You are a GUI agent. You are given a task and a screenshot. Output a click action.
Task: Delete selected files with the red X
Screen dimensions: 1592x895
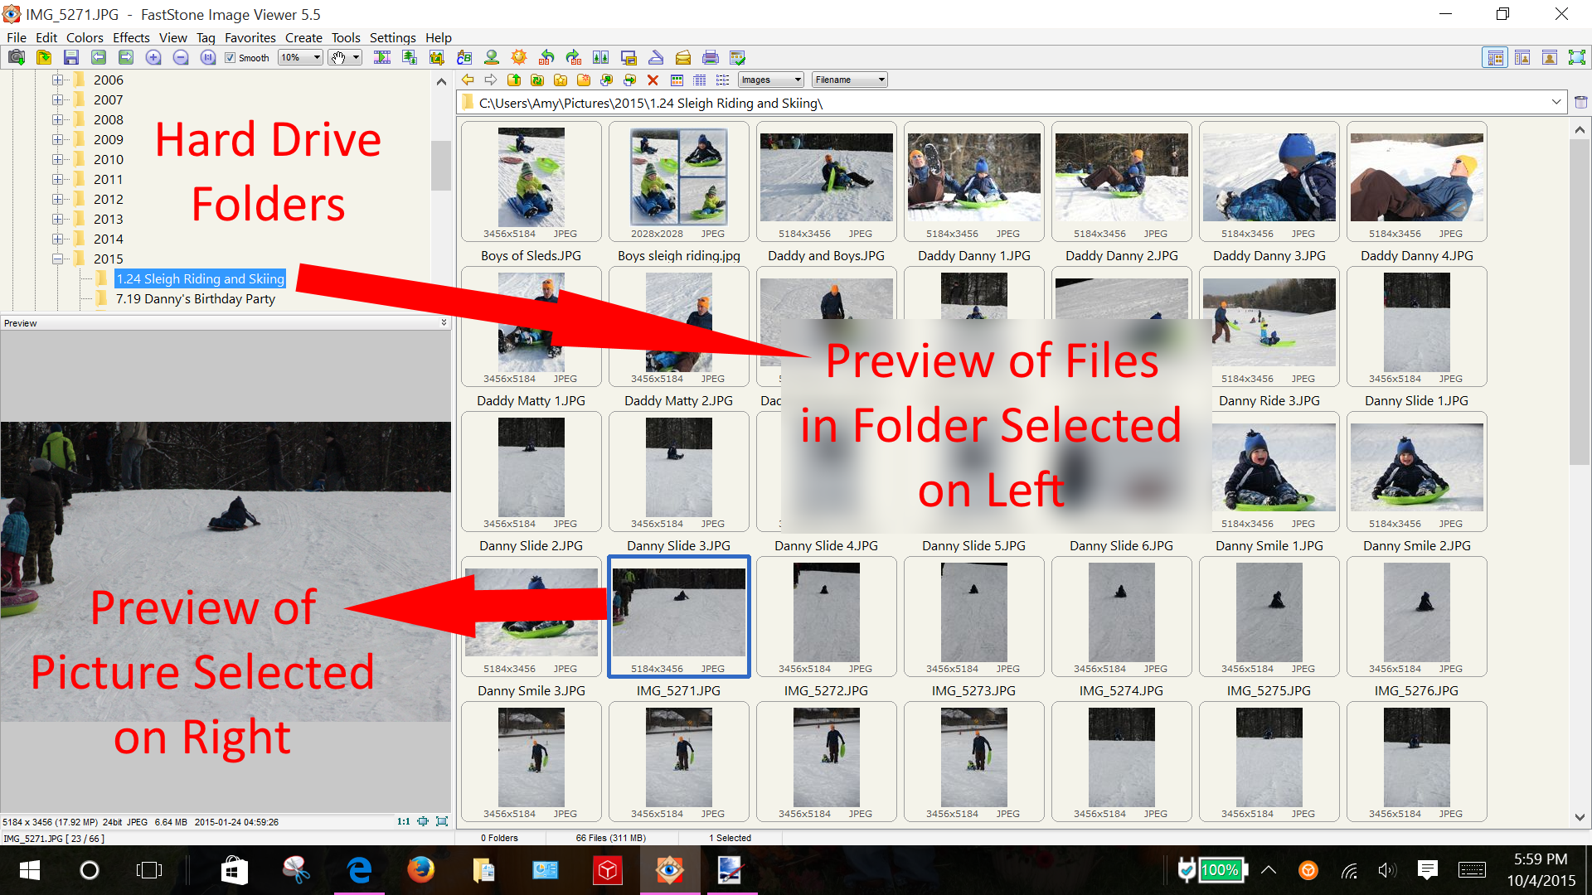coord(654,80)
